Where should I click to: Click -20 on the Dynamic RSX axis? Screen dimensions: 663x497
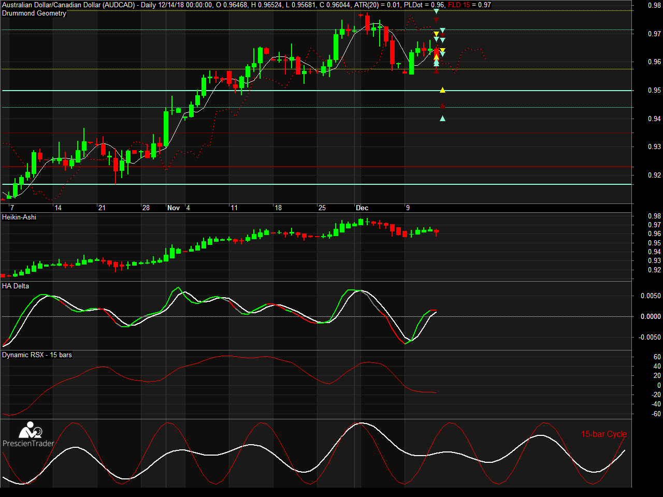tap(656, 395)
